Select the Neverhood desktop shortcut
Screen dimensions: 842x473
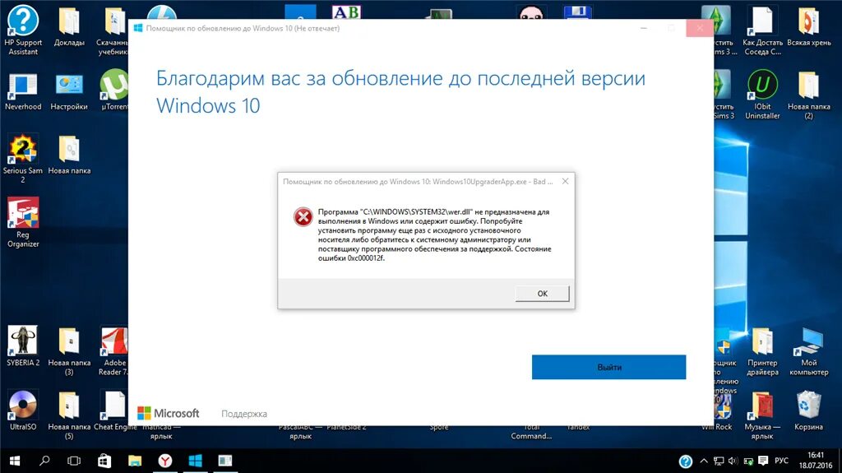pos(22,91)
